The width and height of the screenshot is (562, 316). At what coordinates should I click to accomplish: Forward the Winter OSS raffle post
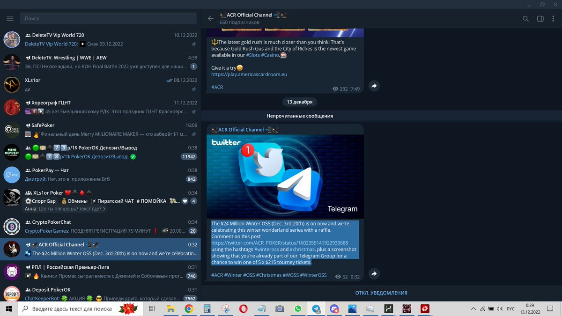pos(374,274)
